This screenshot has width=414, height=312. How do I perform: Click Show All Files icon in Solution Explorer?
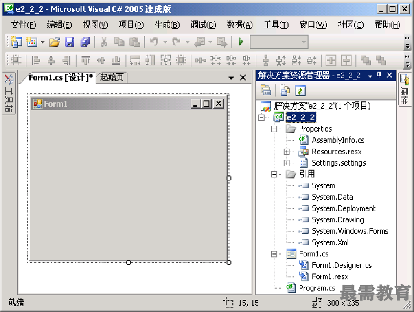[285, 91]
